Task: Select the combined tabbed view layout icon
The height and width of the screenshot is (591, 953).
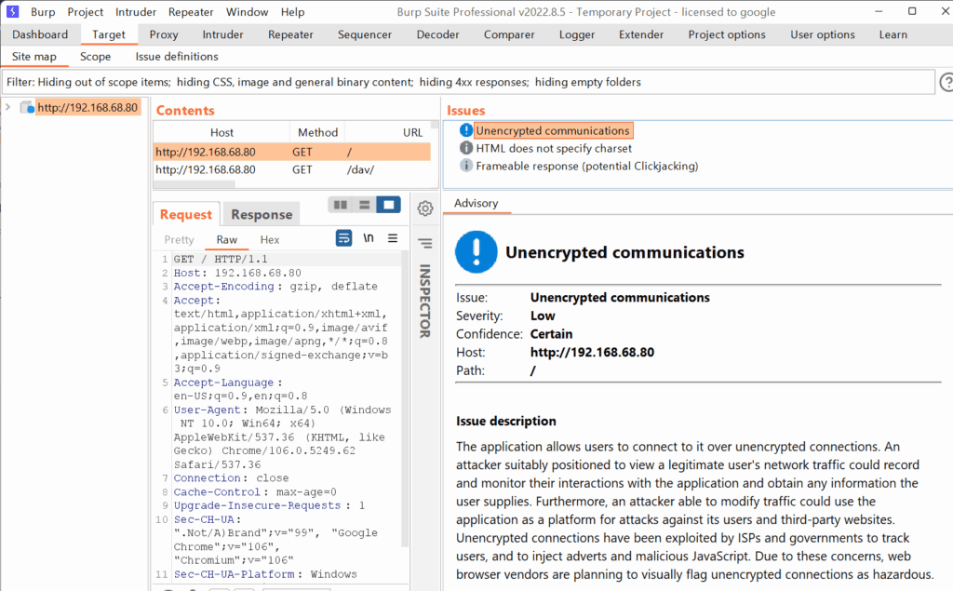Action: pyautogui.click(x=388, y=205)
